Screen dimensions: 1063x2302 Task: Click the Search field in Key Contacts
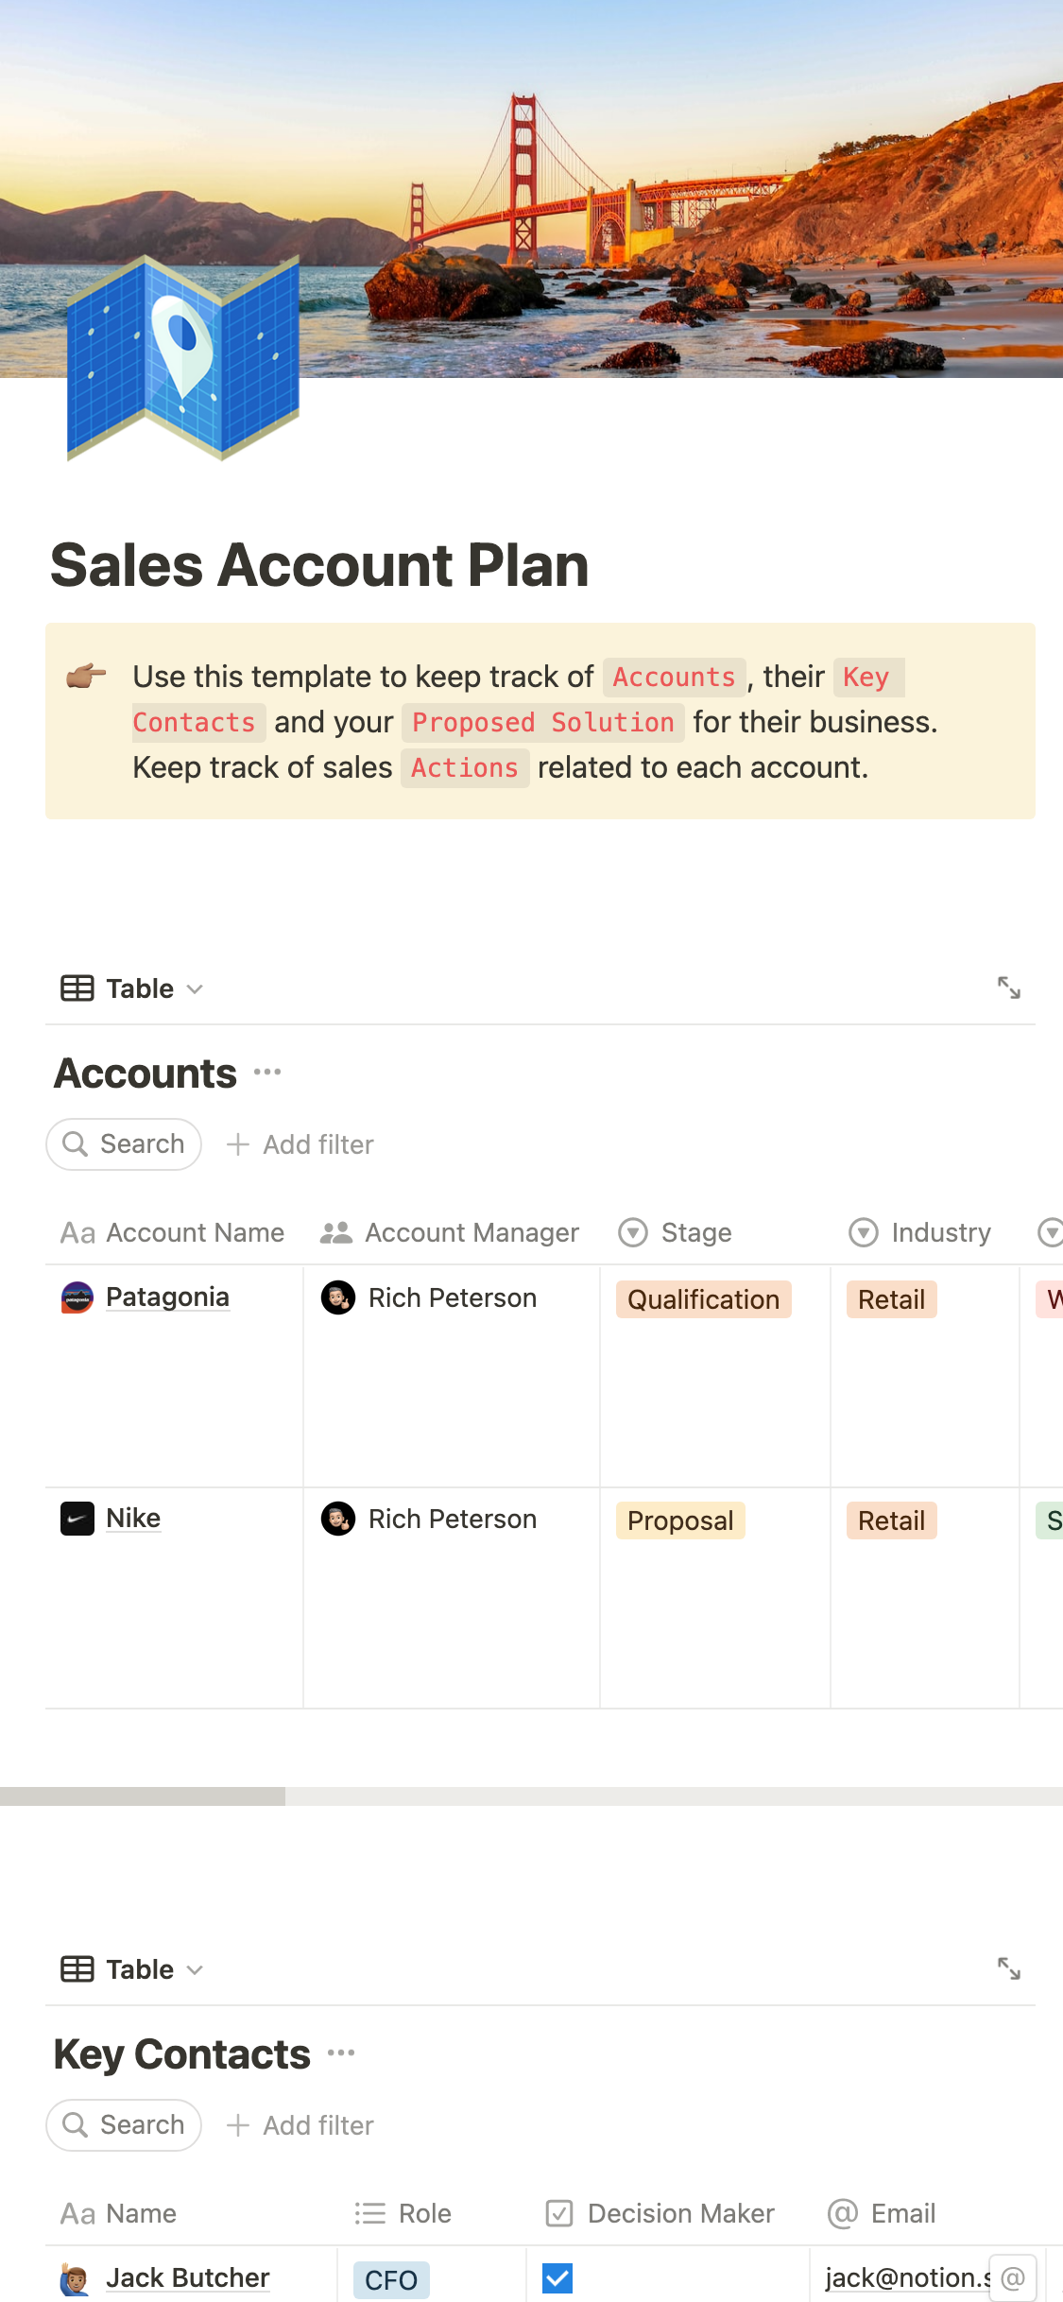[x=124, y=2124]
